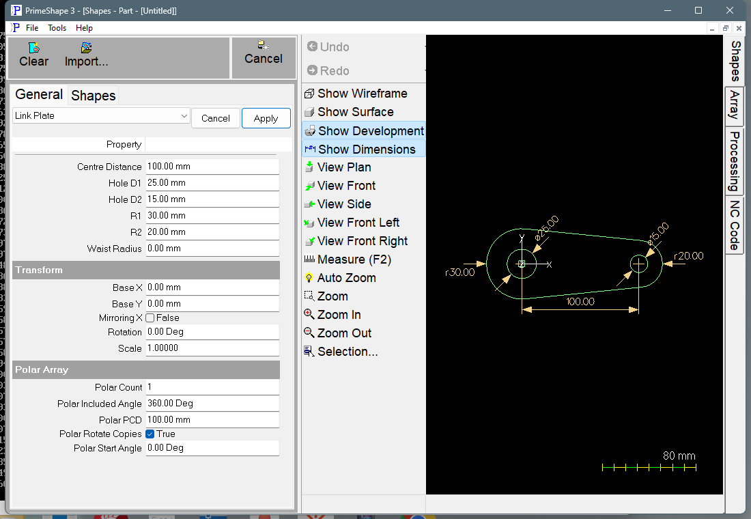Click the Undo arrow icon

pos(312,46)
